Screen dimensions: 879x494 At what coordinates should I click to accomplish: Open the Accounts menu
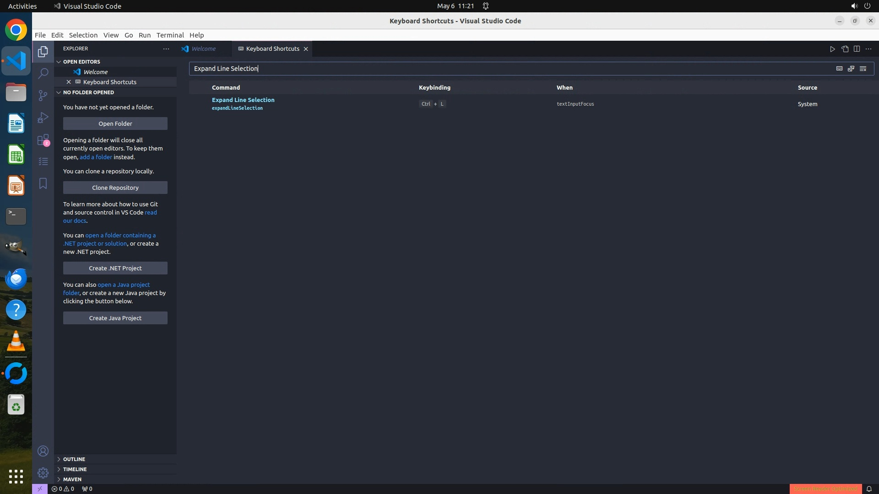point(43,451)
